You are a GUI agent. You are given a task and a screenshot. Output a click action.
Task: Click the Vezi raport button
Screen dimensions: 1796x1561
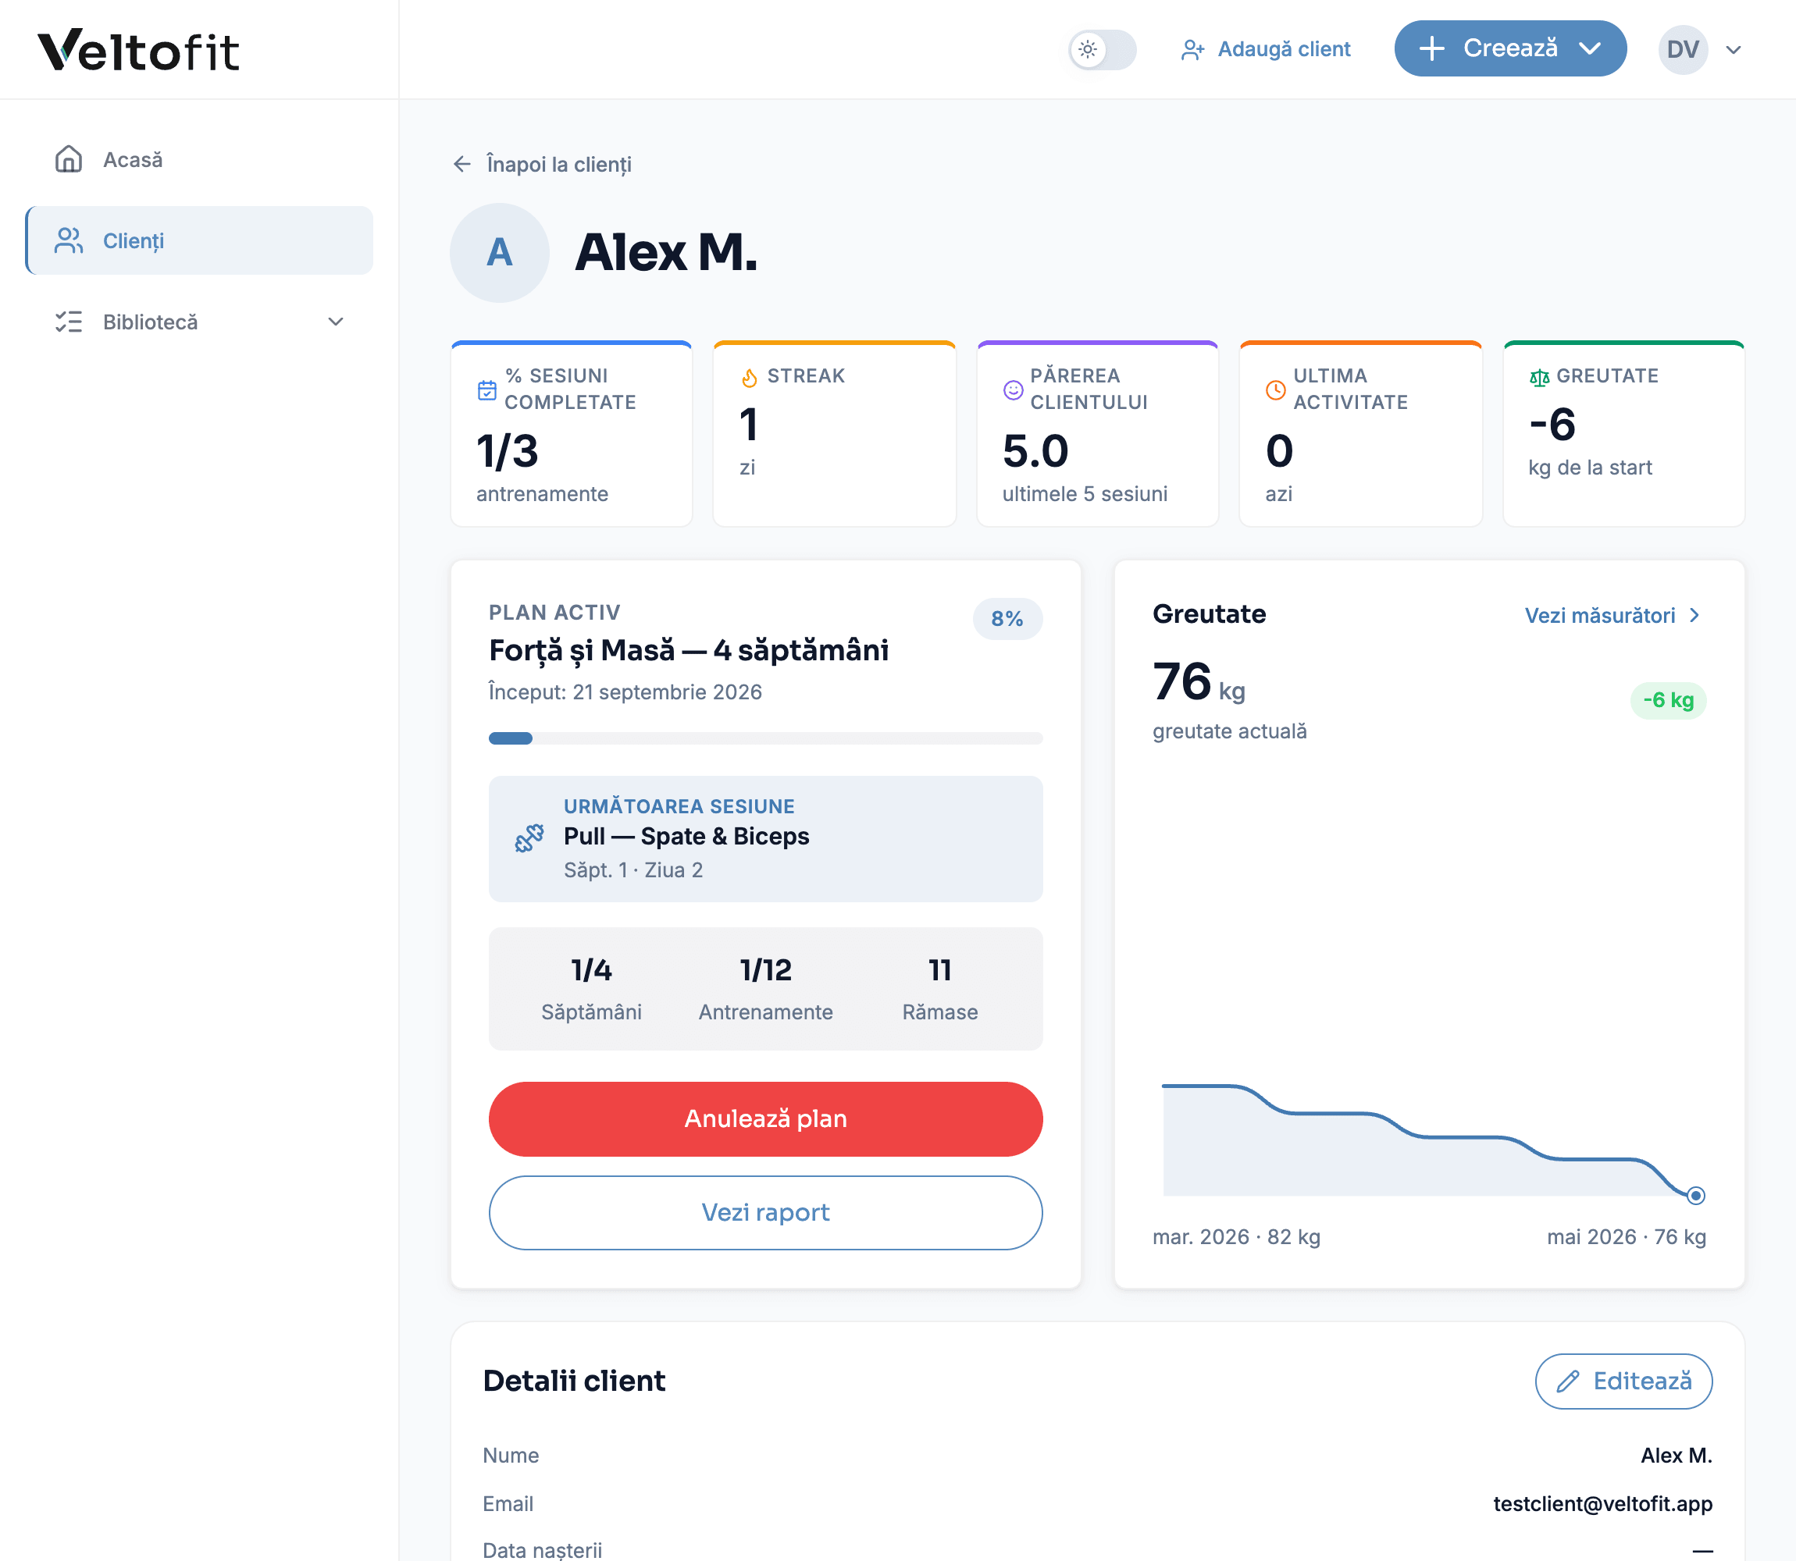[x=765, y=1211]
